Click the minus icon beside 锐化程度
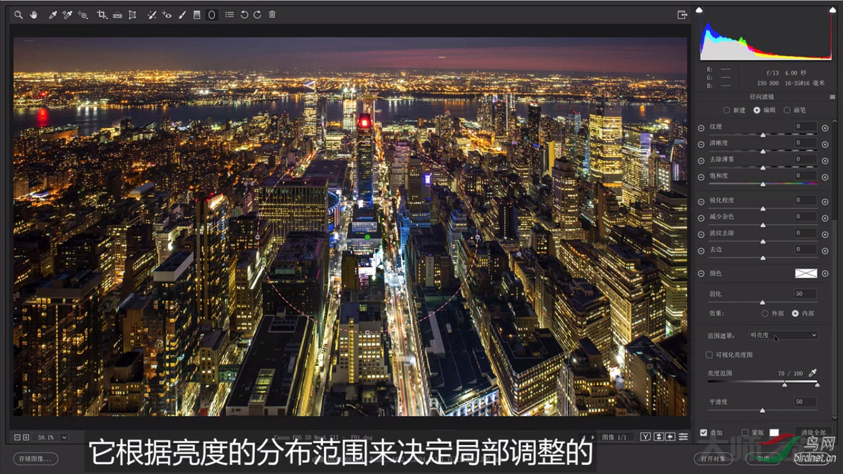The width and height of the screenshot is (843, 474). [x=701, y=202]
